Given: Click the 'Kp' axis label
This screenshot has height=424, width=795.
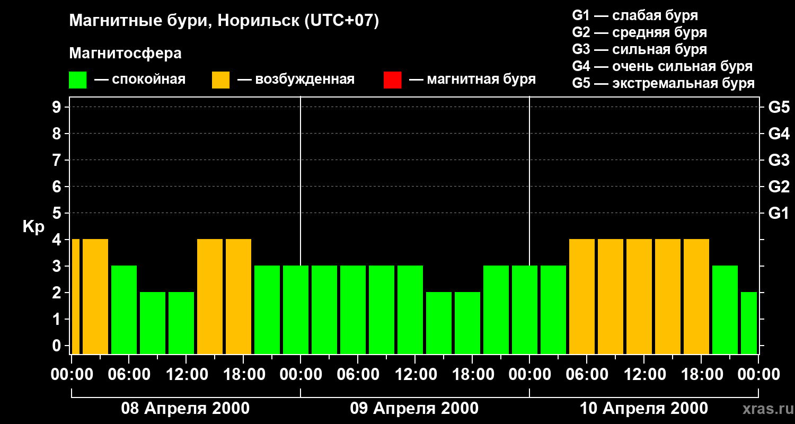Looking at the screenshot, I should point(33,227).
